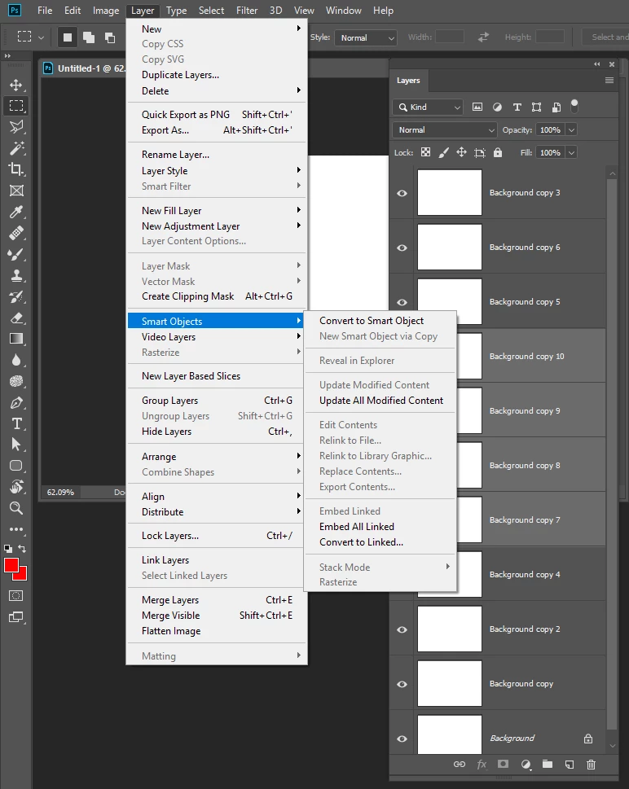Expand the Layer Style submenu
The image size is (629, 789).
click(217, 170)
